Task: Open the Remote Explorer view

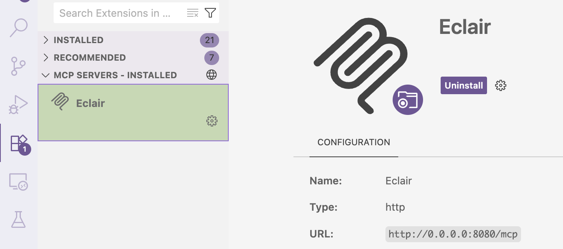Action: [x=18, y=182]
